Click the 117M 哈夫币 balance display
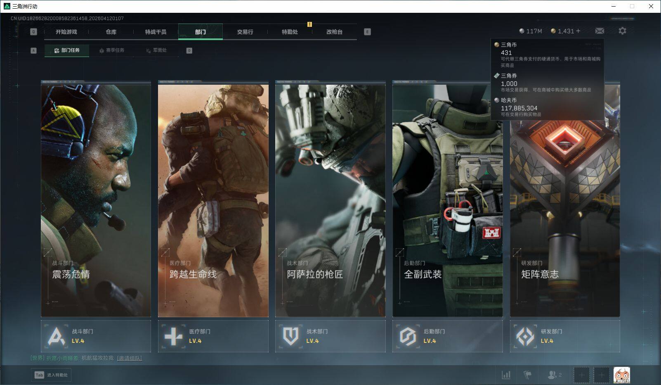Screen dimensions: 661x385 [531, 31]
